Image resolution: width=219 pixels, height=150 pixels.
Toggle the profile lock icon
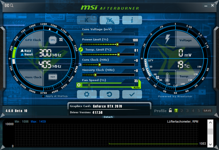point(170,110)
